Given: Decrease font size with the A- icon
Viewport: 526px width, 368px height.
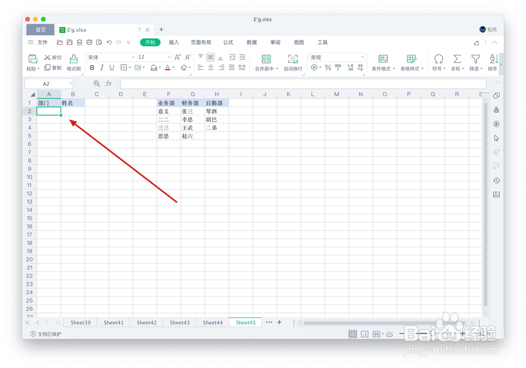Looking at the screenshot, I should coord(188,57).
